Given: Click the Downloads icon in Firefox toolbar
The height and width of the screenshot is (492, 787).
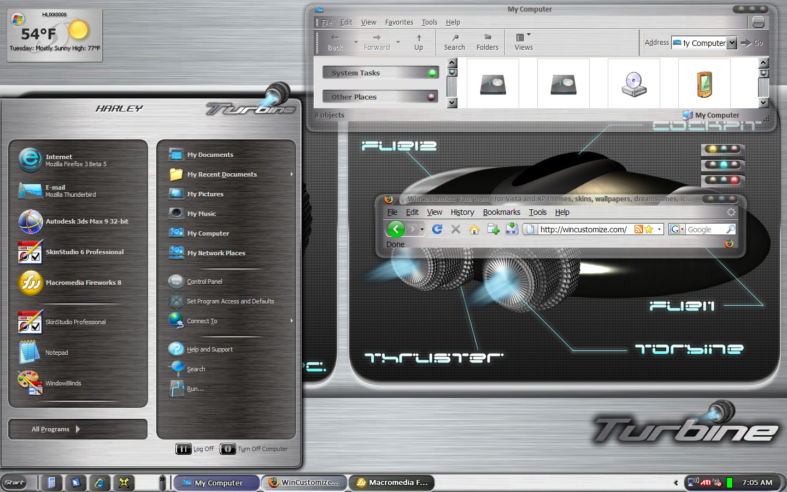Looking at the screenshot, I should pyautogui.click(x=512, y=229).
